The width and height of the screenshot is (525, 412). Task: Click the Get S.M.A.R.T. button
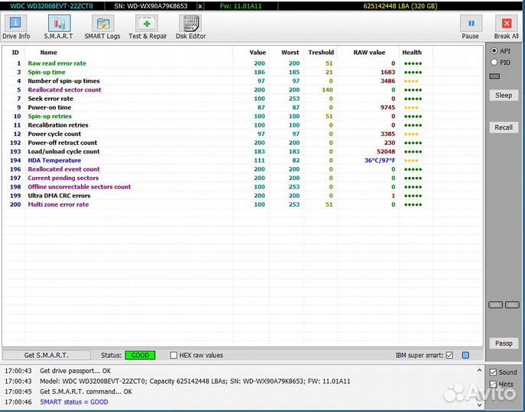tap(46, 356)
